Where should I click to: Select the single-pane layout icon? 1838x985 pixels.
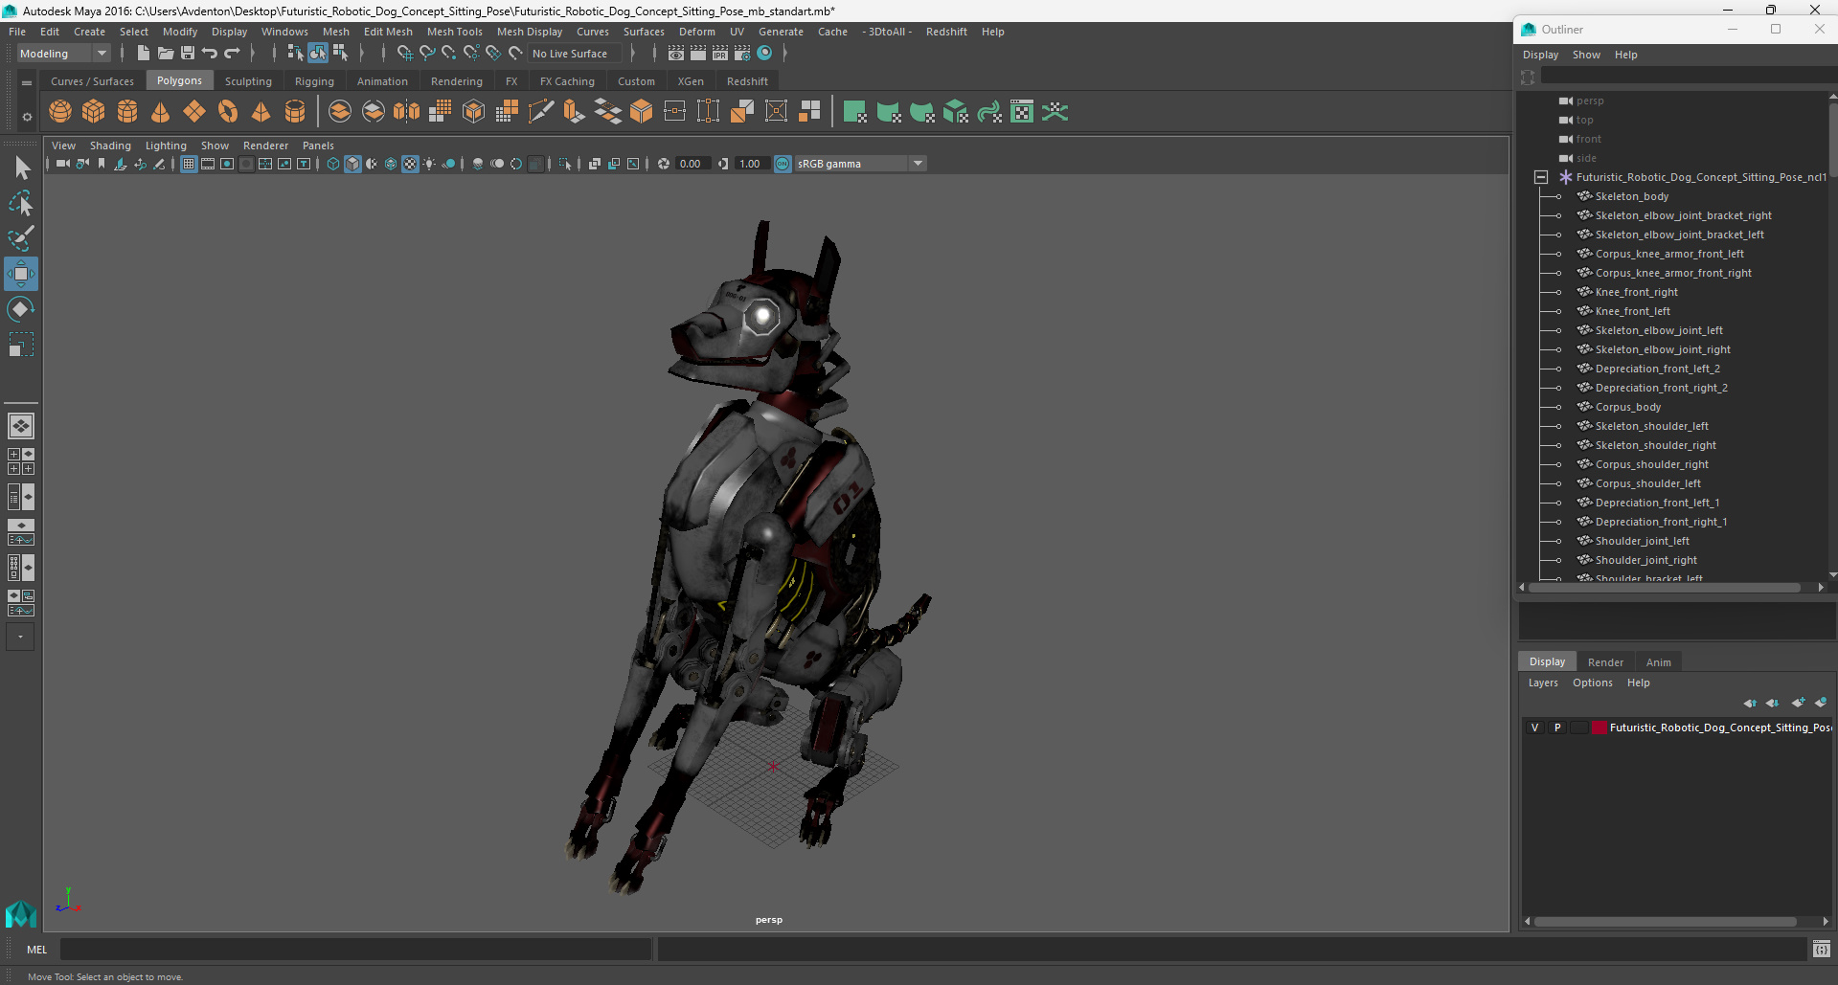point(21,425)
